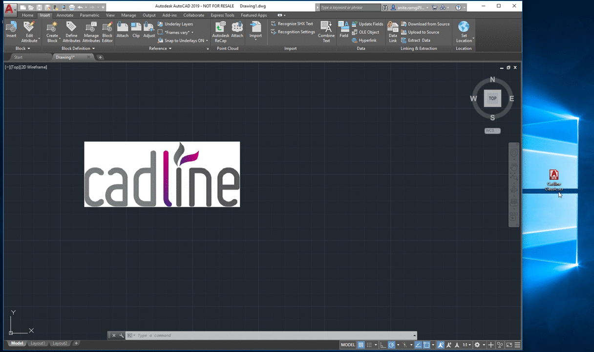Expand the Reference panel title
The width and height of the screenshot is (594, 352).
click(x=160, y=48)
